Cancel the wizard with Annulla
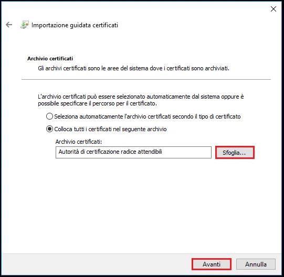Viewport: 284px width, 277px height. tap(256, 264)
